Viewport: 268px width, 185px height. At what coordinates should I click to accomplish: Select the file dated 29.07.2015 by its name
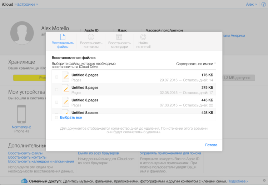(85, 75)
